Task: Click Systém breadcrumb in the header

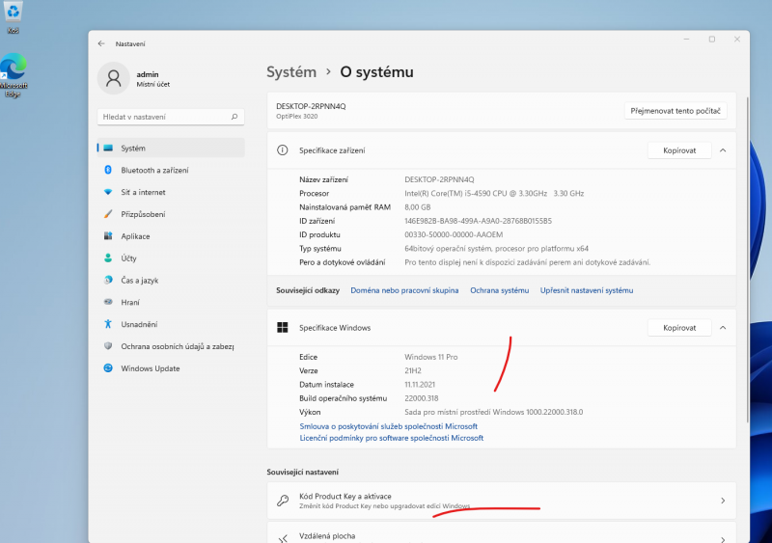Action: pos(291,72)
